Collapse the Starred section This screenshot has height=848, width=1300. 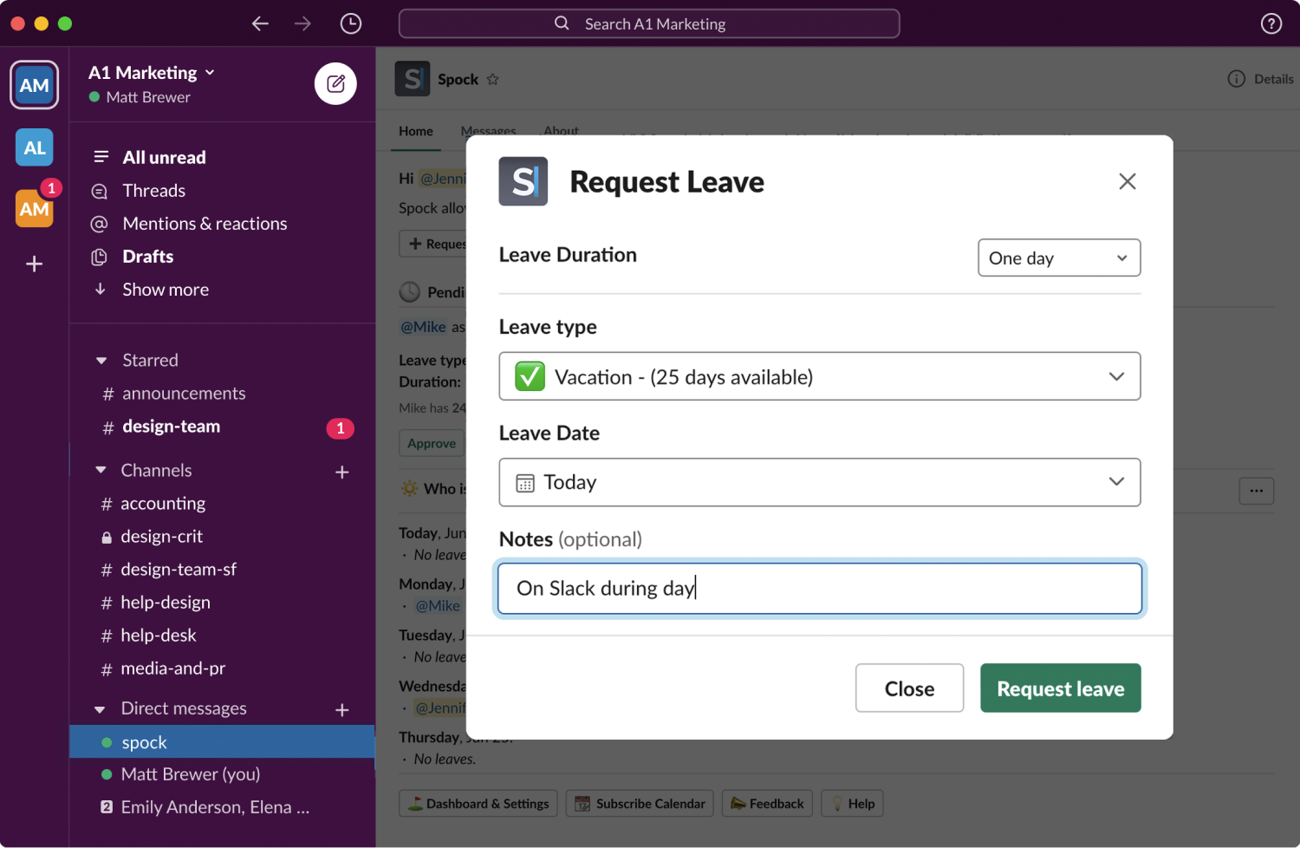(x=101, y=361)
